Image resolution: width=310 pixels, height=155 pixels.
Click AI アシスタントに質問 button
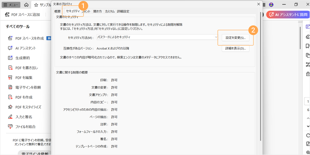click(x=288, y=14)
